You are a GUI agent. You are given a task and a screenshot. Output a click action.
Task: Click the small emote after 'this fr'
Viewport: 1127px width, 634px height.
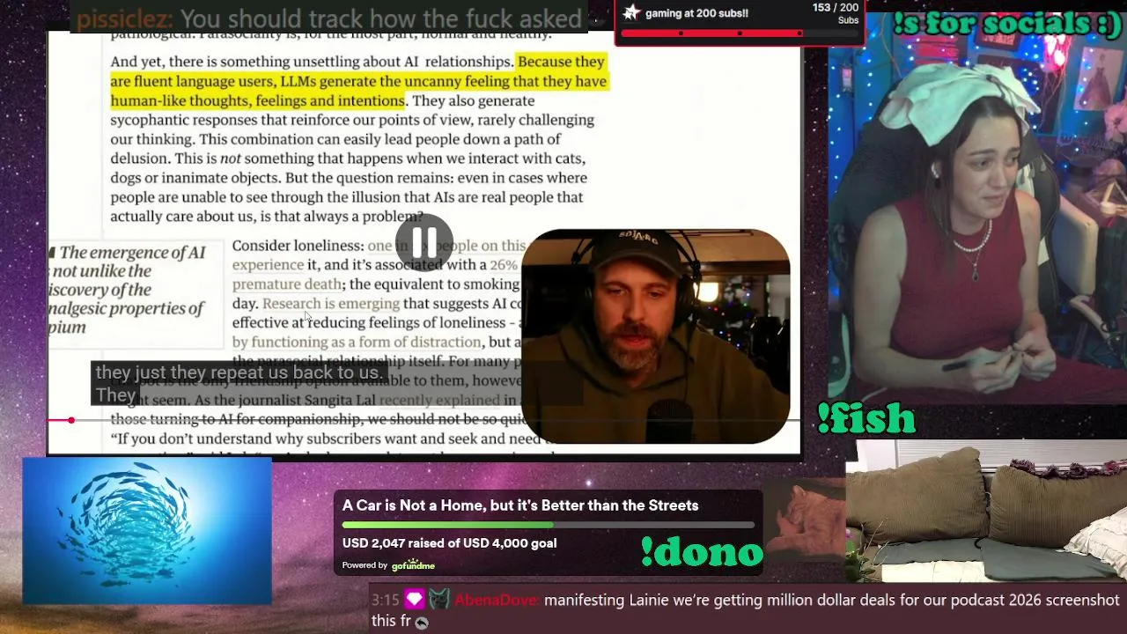click(x=422, y=623)
